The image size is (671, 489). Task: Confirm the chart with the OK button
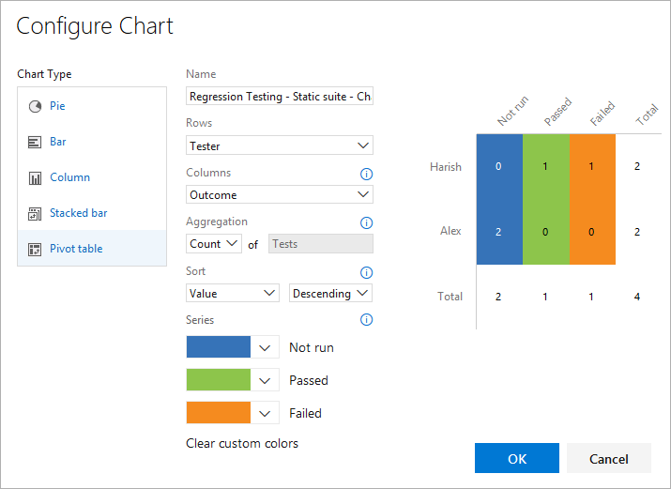[x=516, y=458]
